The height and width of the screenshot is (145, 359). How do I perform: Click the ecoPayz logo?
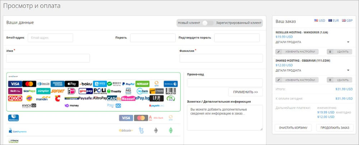(x=29, y=91)
